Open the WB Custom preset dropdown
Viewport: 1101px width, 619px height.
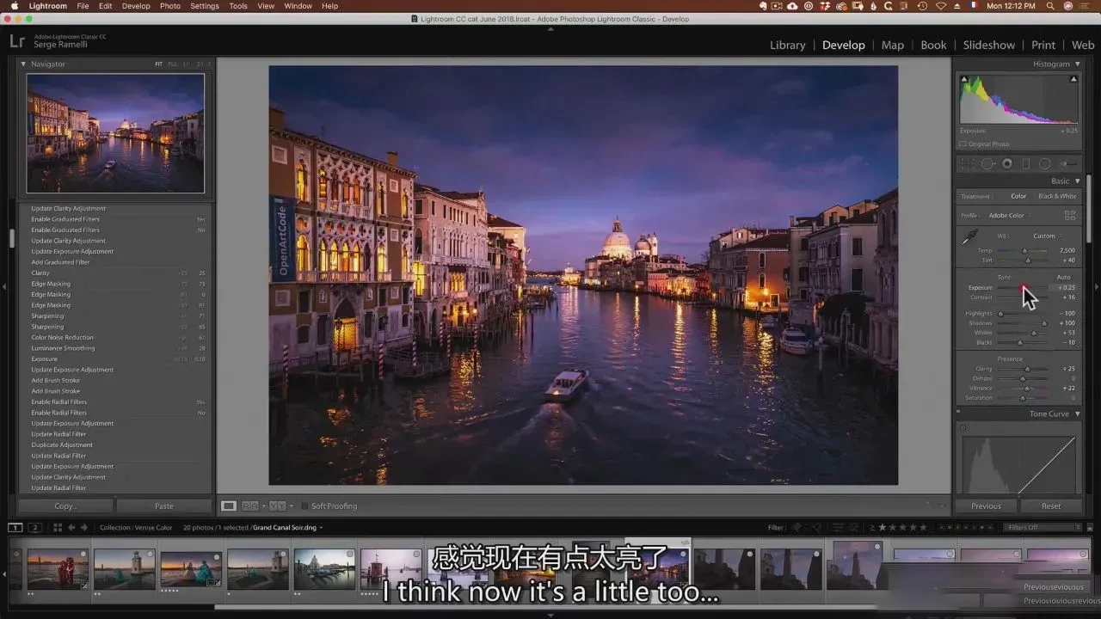click(1047, 236)
